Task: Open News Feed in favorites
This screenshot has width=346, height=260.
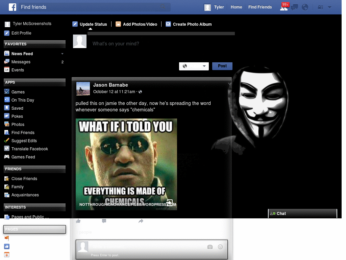Action: tap(22, 54)
